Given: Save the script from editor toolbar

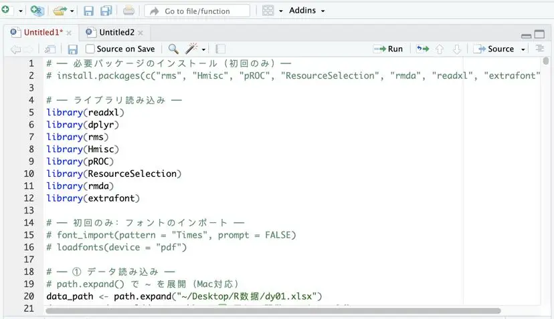Looking at the screenshot, I should pyautogui.click(x=72, y=49).
